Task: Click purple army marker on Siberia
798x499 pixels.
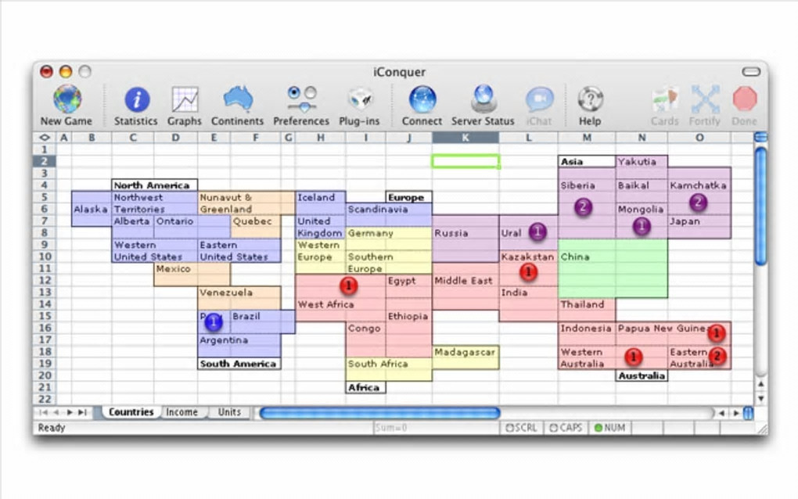Action: click(583, 207)
